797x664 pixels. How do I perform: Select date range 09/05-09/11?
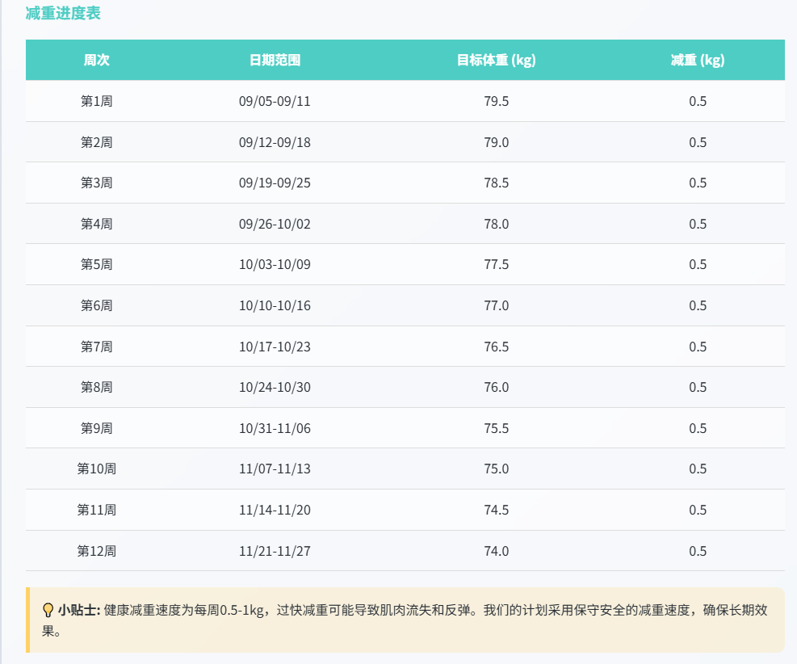click(x=275, y=101)
